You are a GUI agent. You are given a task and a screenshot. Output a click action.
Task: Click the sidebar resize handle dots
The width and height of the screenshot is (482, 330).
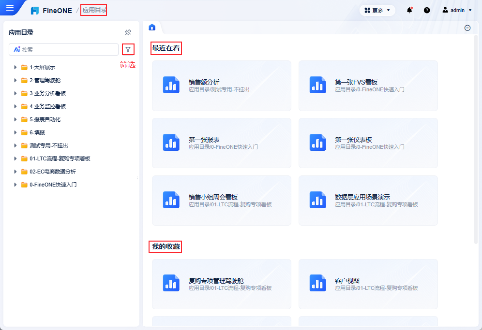(x=137, y=179)
